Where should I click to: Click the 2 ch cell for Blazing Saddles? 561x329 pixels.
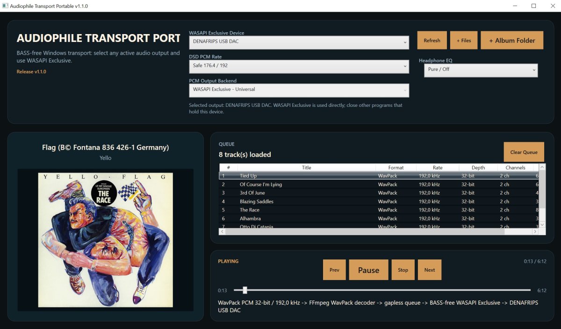[x=504, y=202]
